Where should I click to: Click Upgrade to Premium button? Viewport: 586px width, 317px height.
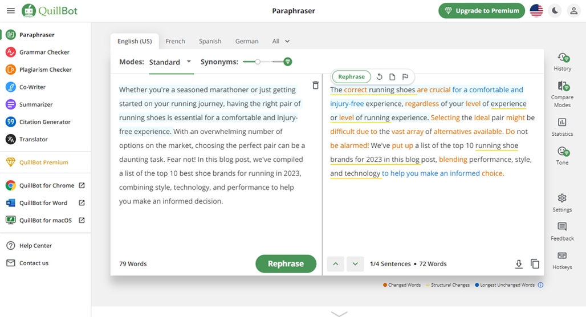pos(482,11)
